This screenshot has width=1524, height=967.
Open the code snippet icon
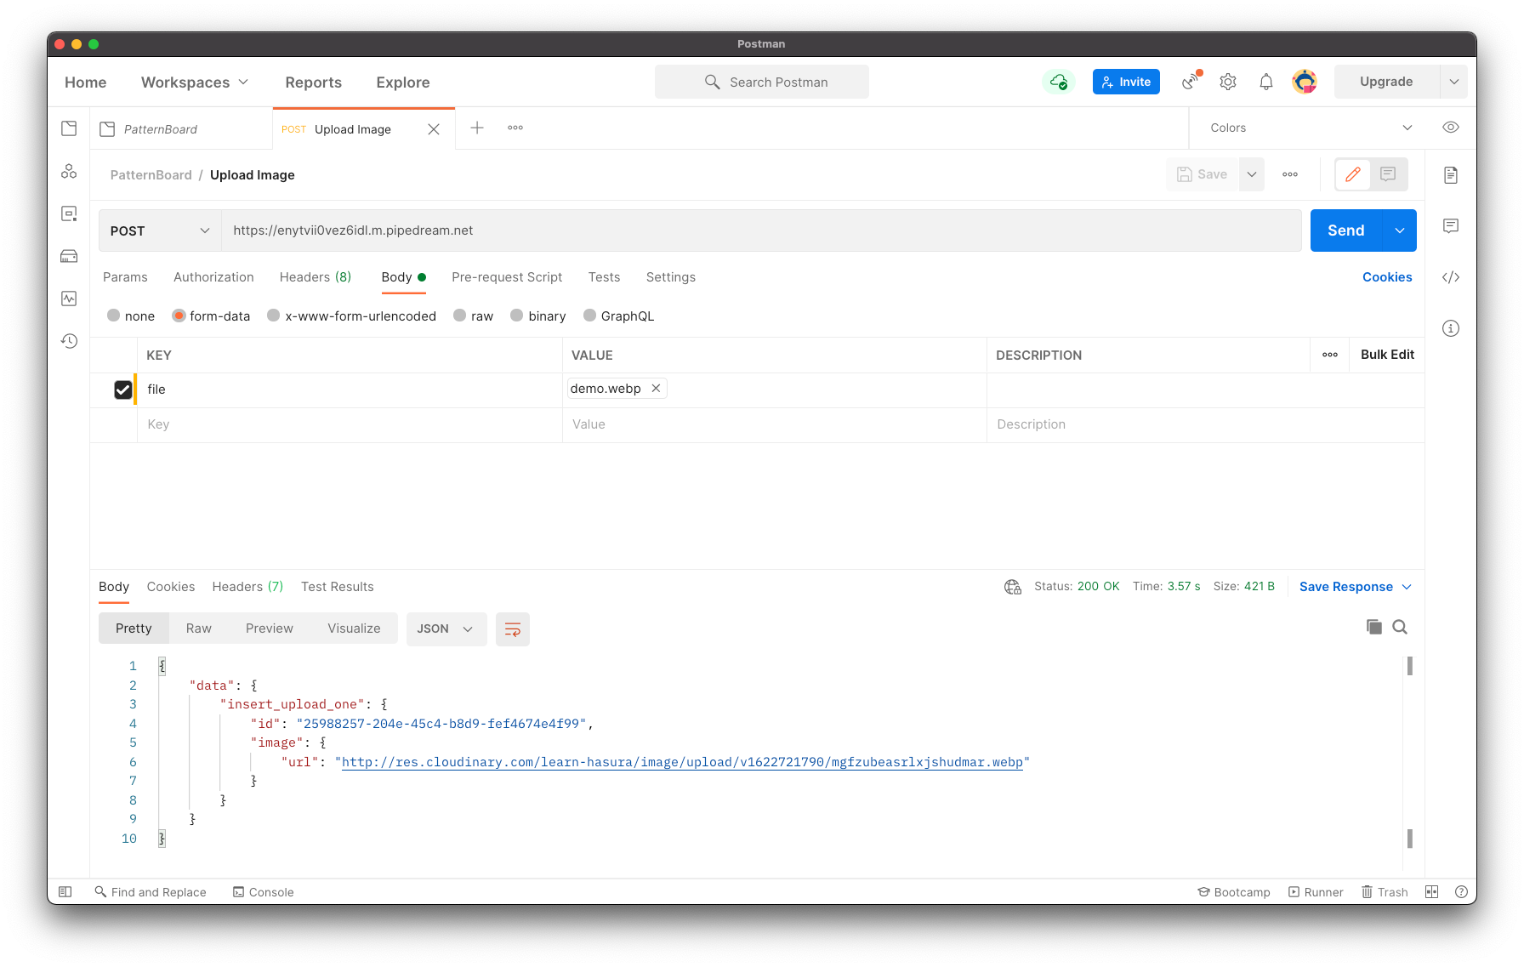coord(1451,277)
